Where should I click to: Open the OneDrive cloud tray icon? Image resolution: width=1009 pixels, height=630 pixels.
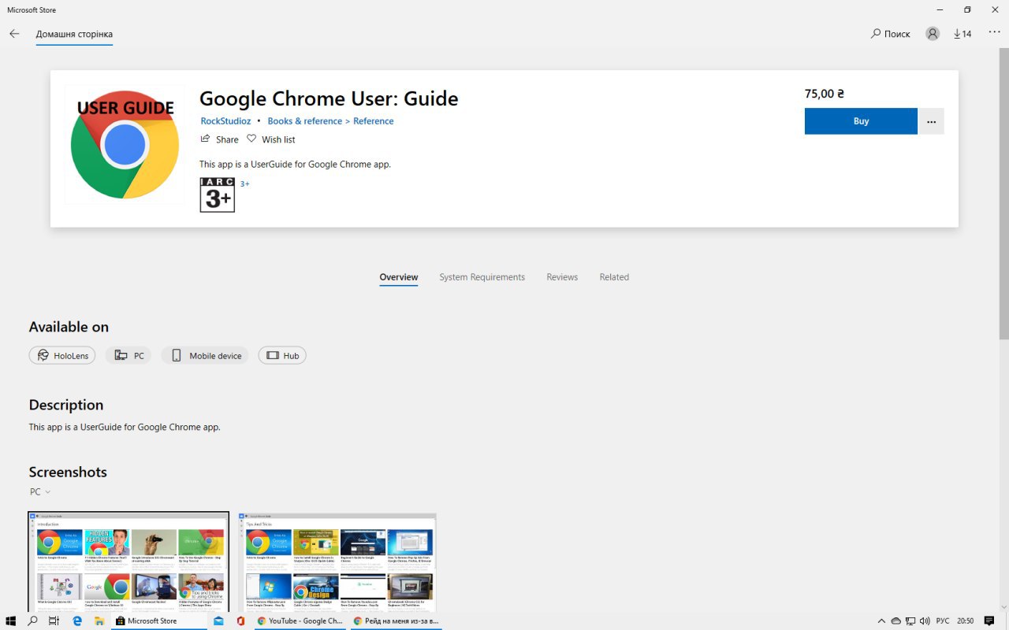[896, 621]
